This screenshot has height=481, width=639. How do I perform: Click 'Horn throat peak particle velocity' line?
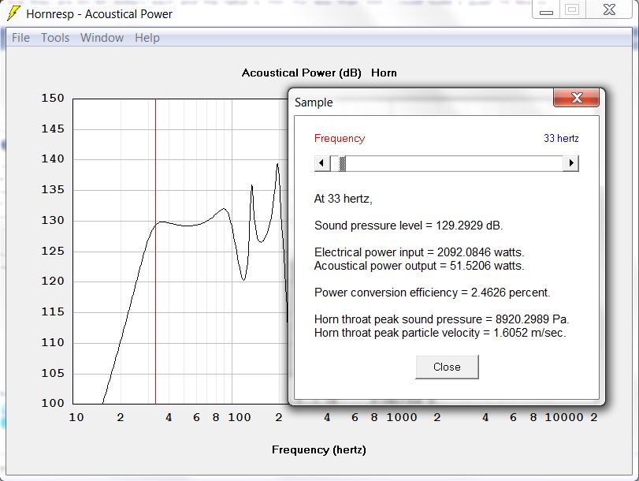[440, 333]
